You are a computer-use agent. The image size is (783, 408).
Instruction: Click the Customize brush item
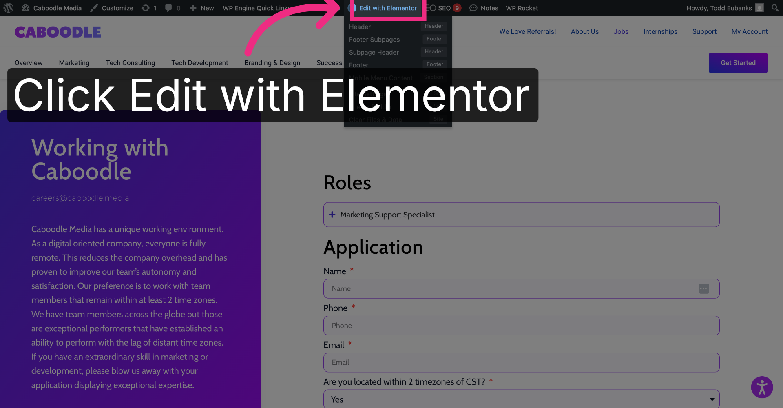click(112, 8)
